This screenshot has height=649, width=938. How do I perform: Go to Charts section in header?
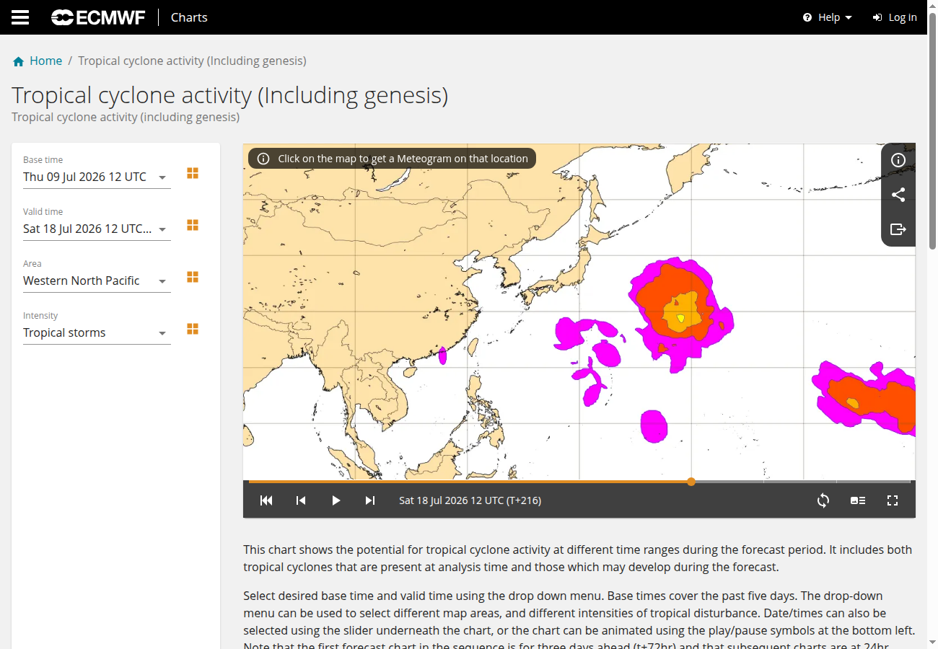pyautogui.click(x=189, y=17)
